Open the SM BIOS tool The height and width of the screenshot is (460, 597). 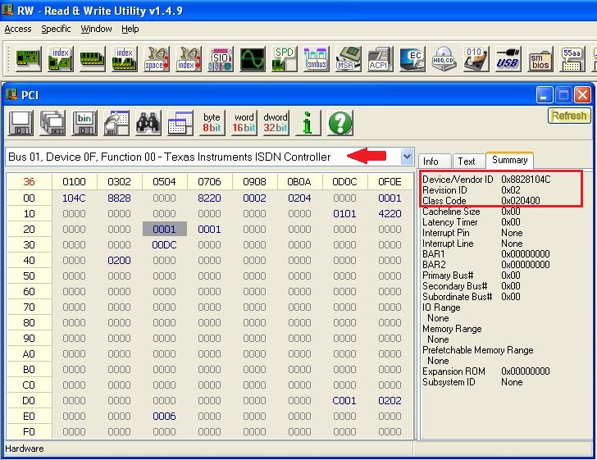click(x=540, y=59)
